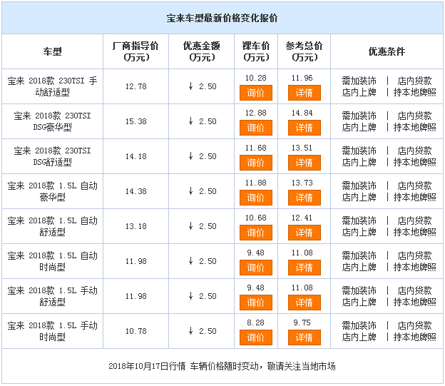Click 询价 for 230TSI DSG豪华型
The width and height of the screenshot is (445, 386).
[x=256, y=128]
